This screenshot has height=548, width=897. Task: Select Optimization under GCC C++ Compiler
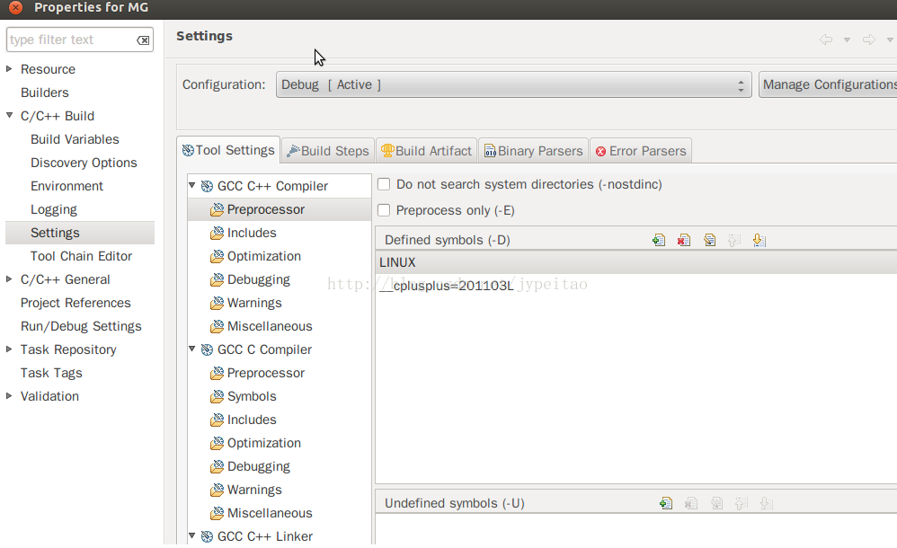pos(263,256)
